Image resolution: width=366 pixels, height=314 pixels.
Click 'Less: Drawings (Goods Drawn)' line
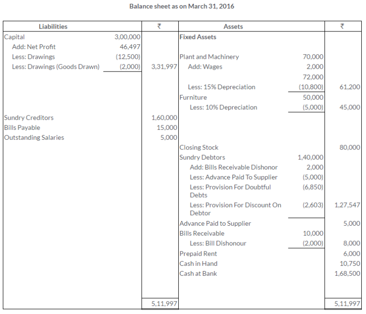(56, 67)
